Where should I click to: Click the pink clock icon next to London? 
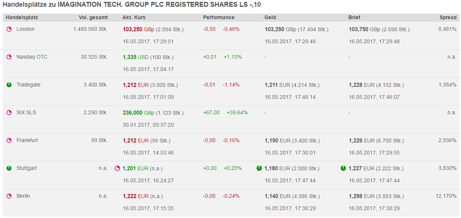(9, 29)
